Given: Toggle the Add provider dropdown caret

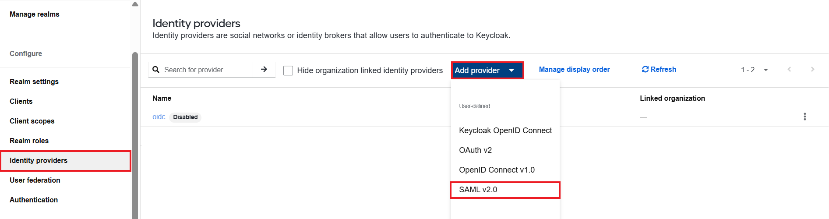Looking at the screenshot, I should [x=512, y=71].
